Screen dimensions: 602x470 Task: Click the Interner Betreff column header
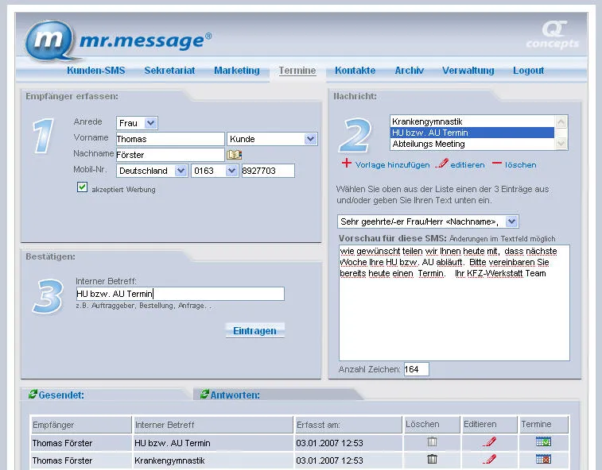tap(213, 425)
